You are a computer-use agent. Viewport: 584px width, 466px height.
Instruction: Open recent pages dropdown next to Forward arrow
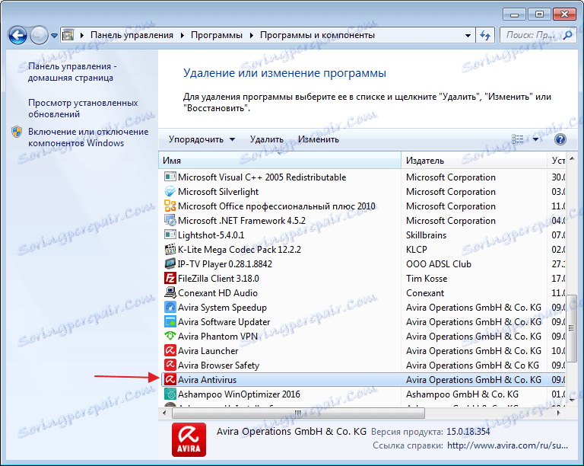point(55,36)
